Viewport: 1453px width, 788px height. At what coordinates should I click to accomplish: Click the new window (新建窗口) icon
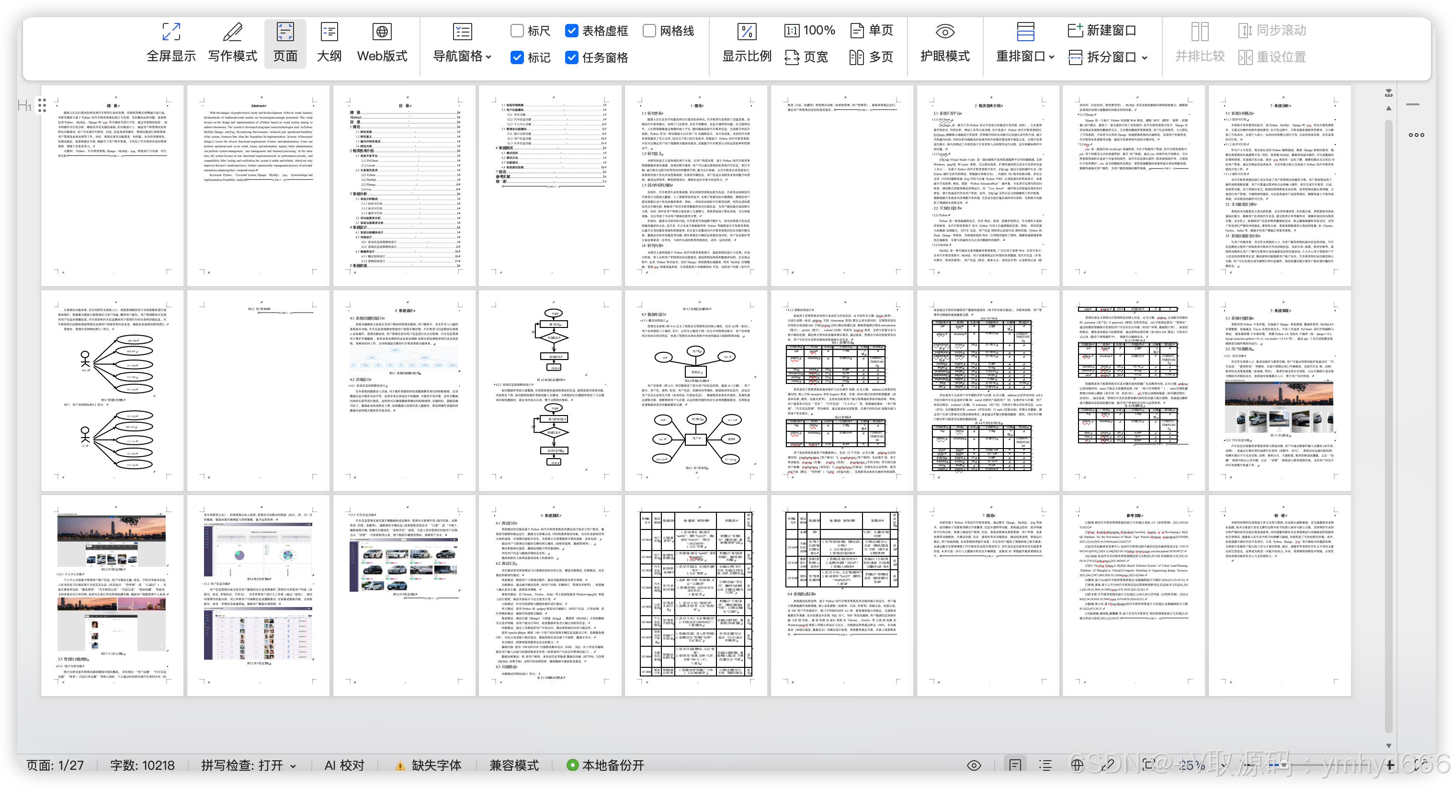(x=1075, y=30)
